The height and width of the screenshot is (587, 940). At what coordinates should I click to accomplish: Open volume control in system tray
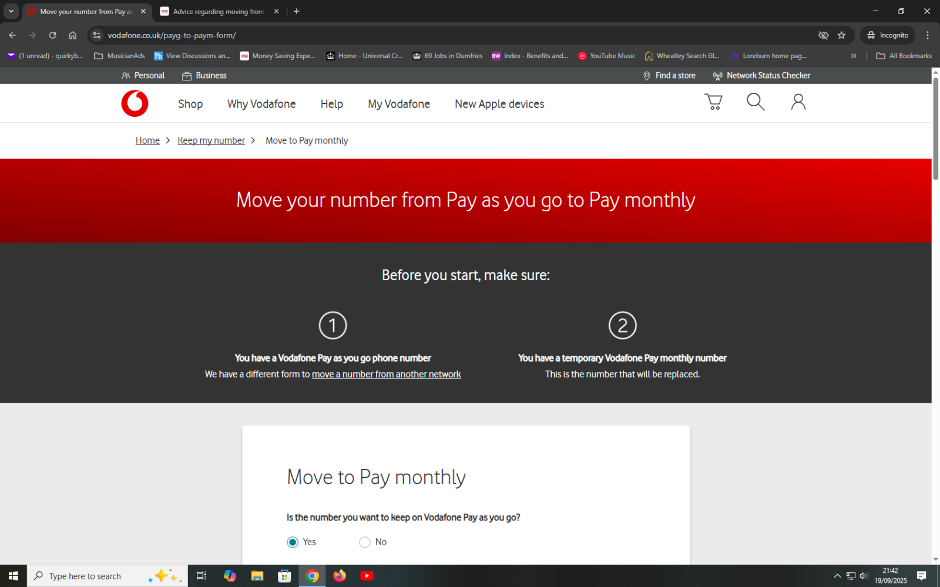[864, 576]
